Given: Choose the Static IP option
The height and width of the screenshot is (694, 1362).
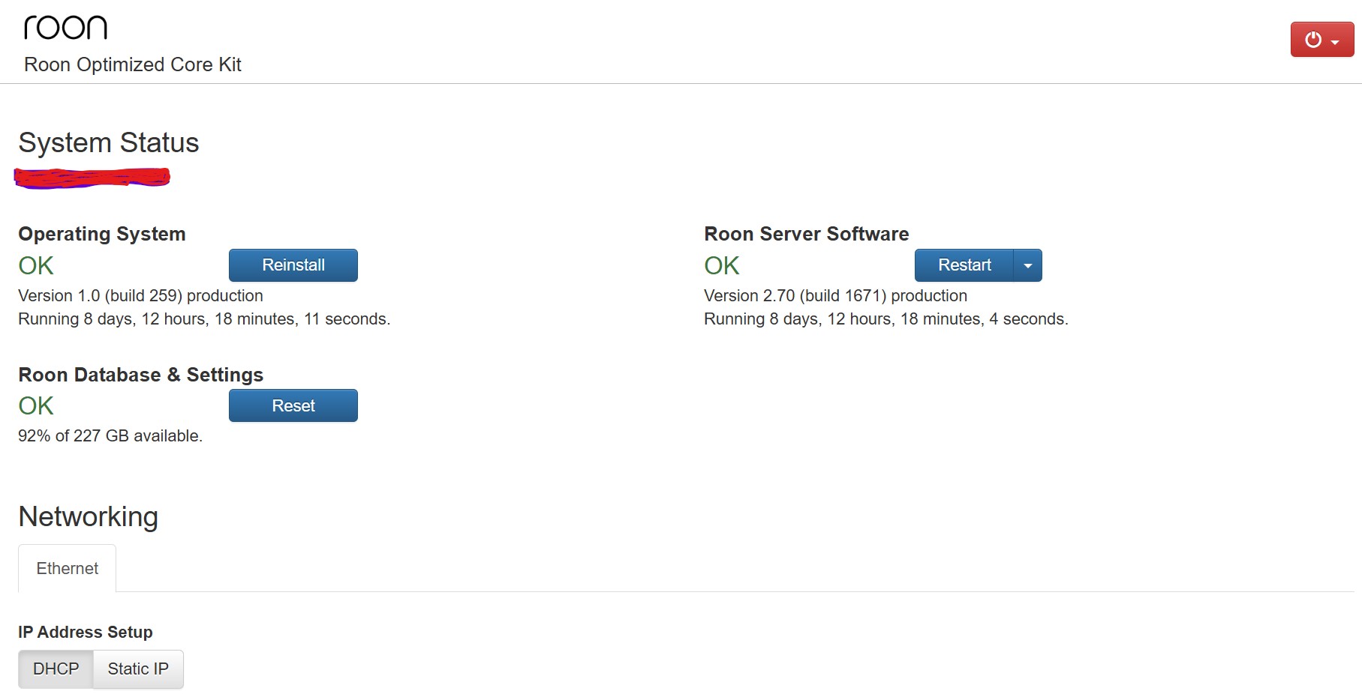Looking at the screenshot, I should point(138,669).
